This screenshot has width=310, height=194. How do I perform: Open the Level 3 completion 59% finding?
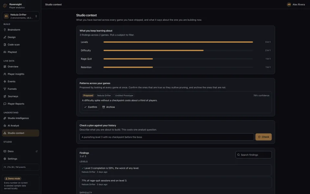click(176, 170)
